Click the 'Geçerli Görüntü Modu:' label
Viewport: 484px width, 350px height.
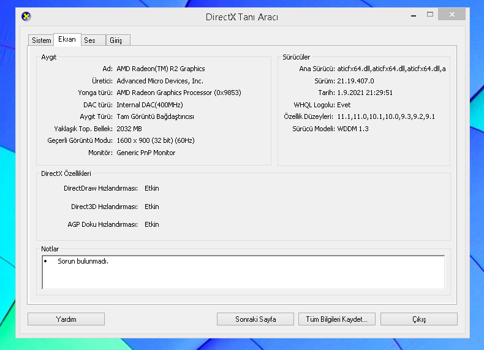click(80, 140)
